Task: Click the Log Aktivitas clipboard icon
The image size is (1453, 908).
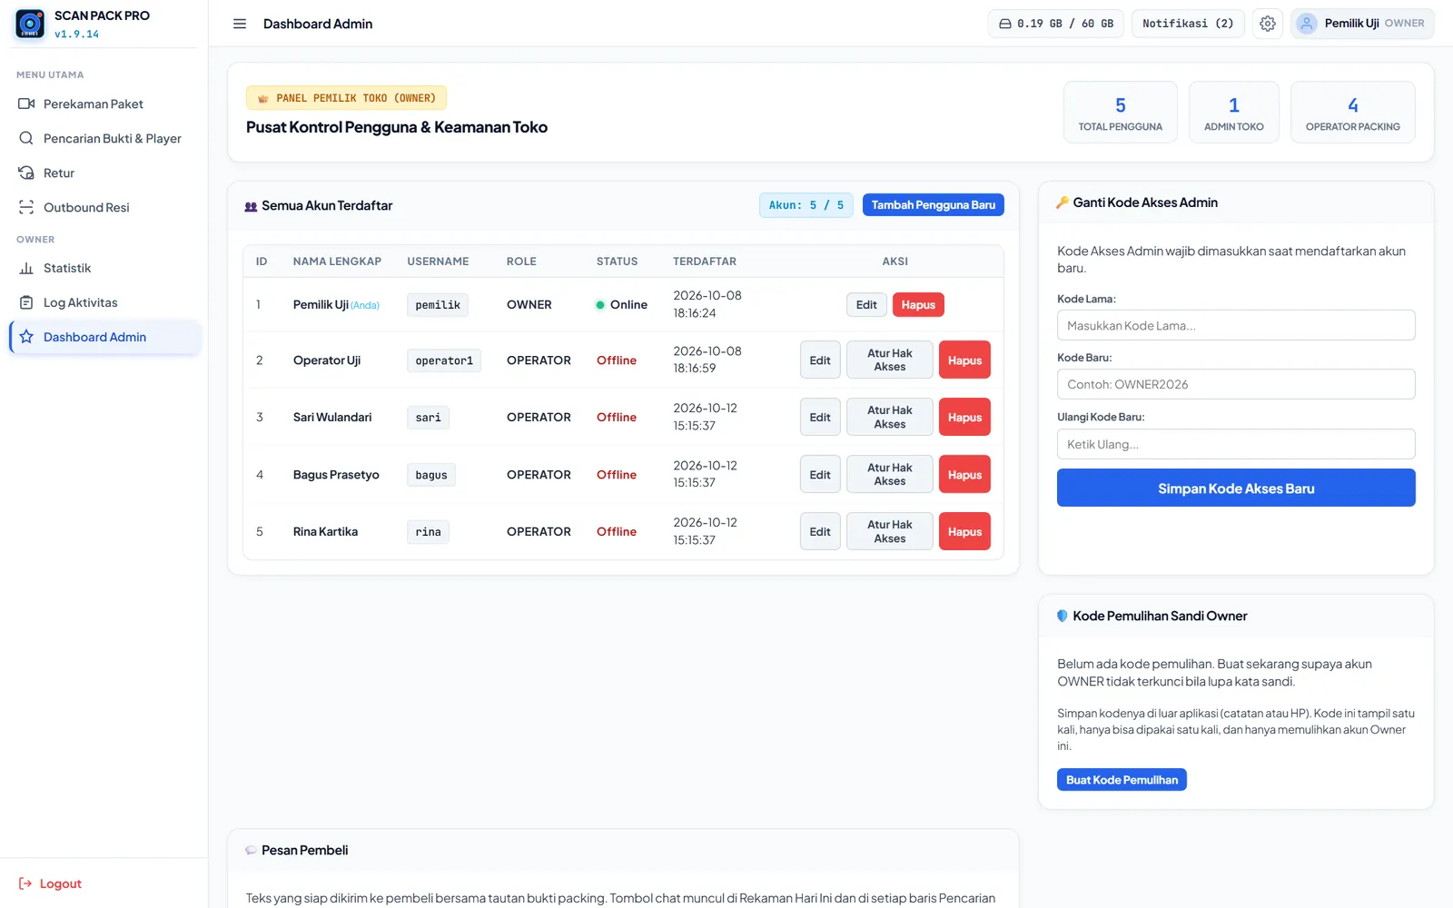Action: pyautogui.click(x=26, y=302)
